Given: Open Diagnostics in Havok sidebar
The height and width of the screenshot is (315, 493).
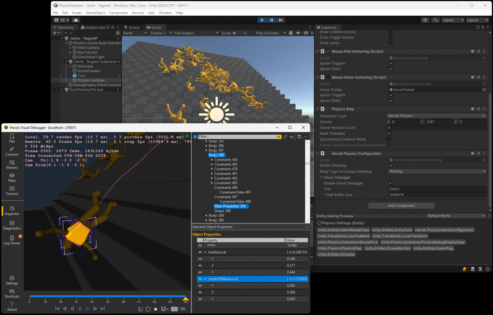Looking at the screenshot, I should [x=12, y=225].
